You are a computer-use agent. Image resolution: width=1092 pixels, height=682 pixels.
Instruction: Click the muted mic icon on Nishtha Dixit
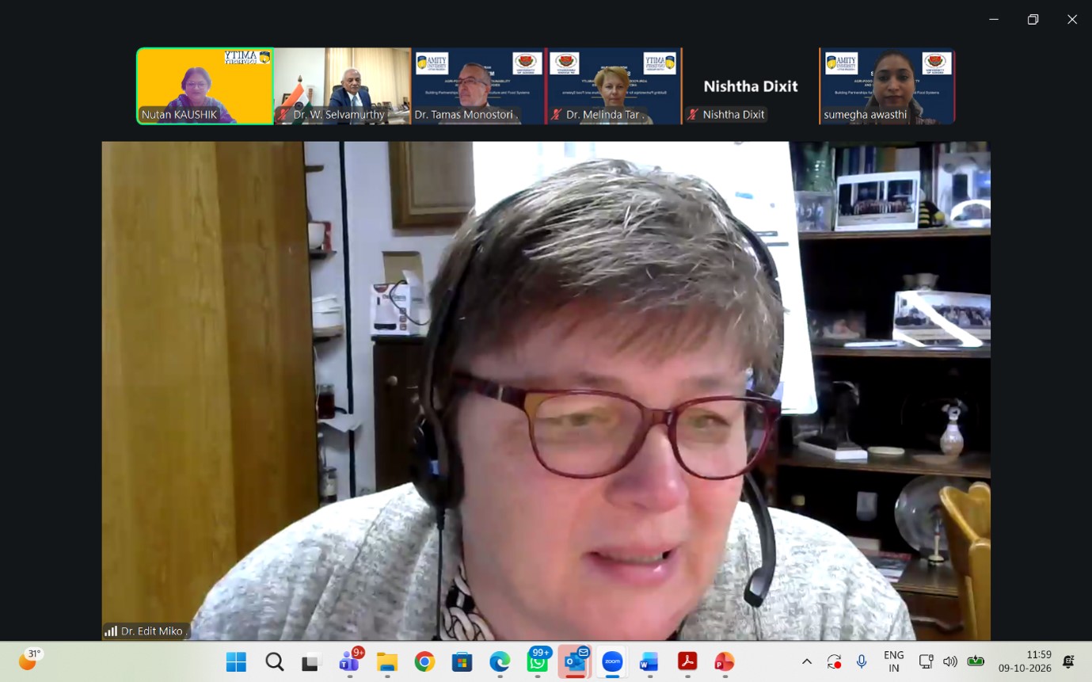point(693,115)
